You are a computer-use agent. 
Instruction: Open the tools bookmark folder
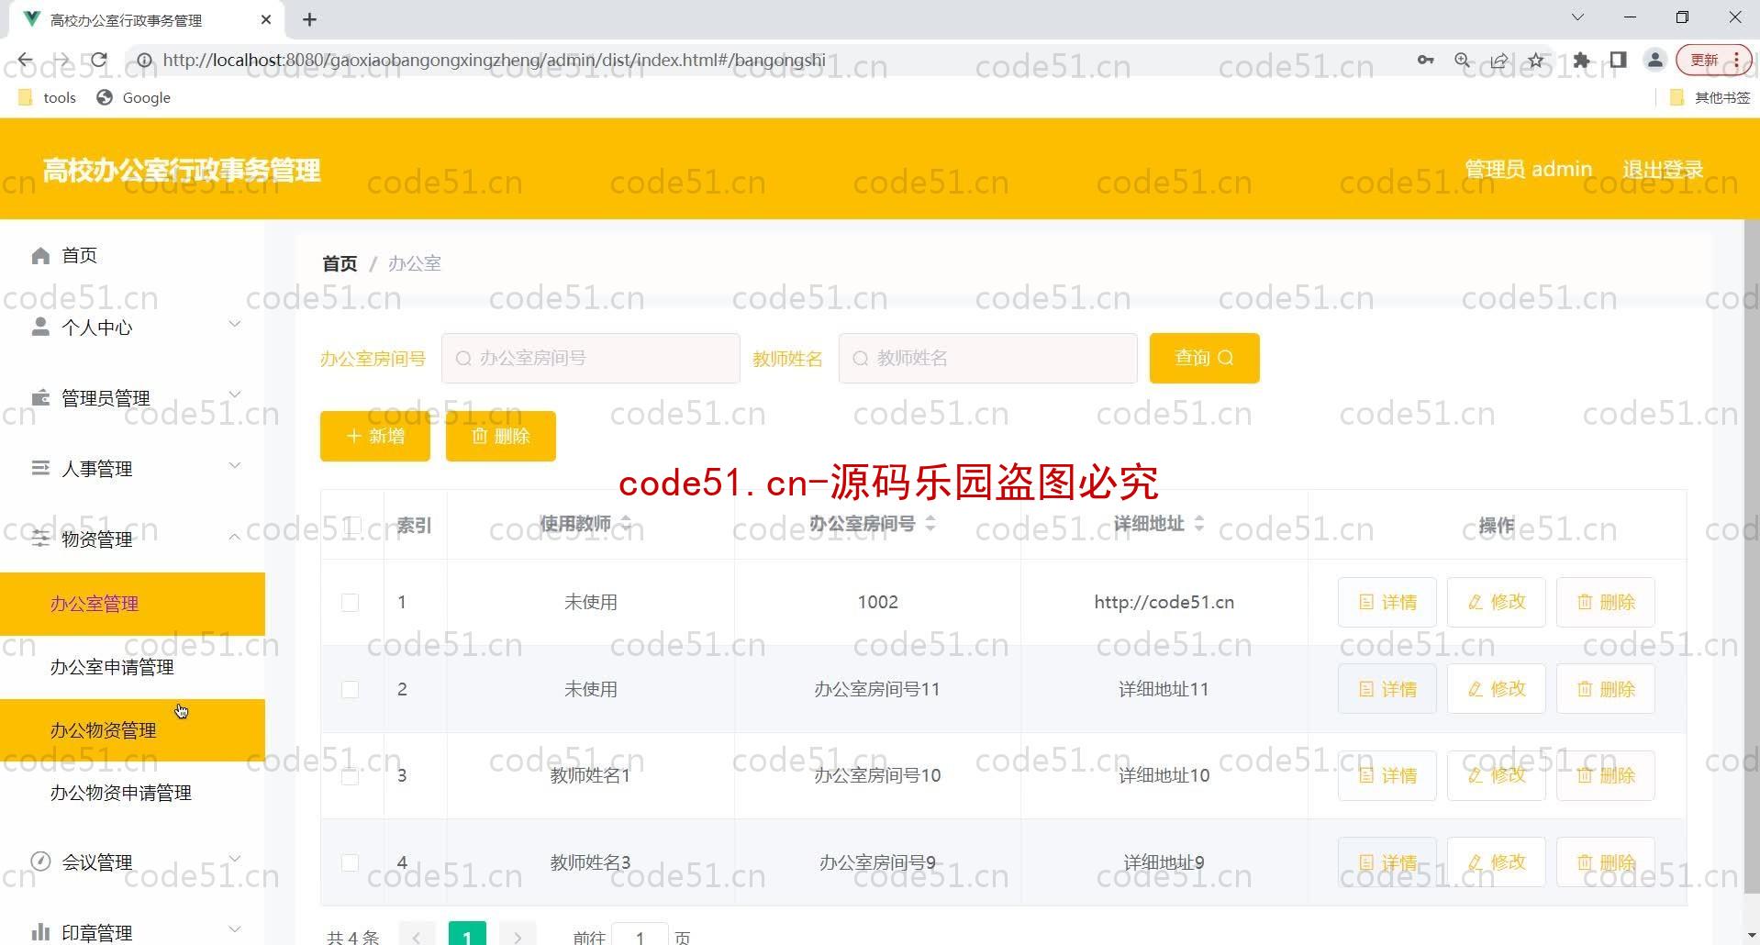pos(47,97)
